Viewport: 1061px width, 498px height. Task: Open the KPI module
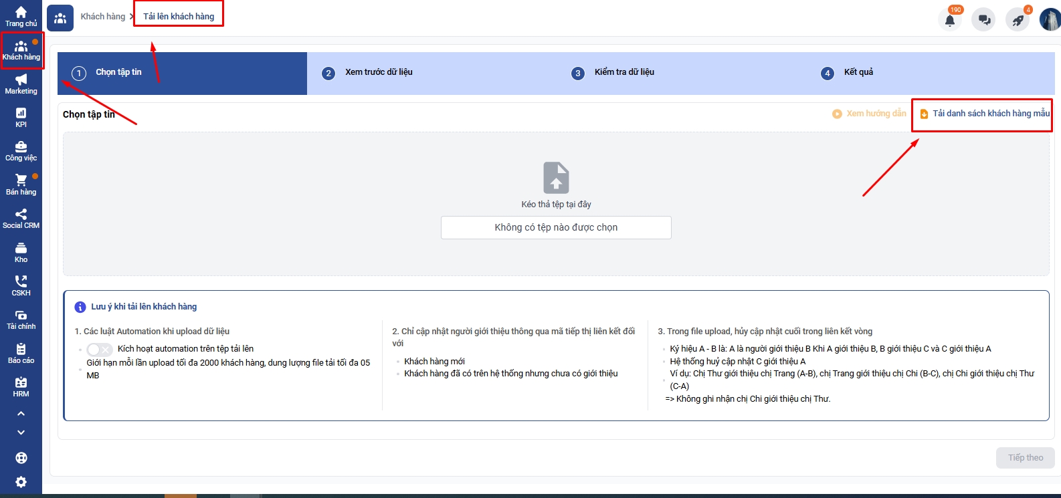coord(21,118)
